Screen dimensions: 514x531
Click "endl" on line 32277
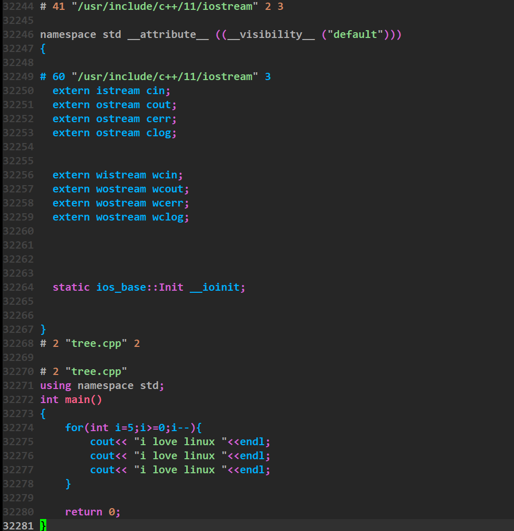pyautogui.click(x=252, y=470)
